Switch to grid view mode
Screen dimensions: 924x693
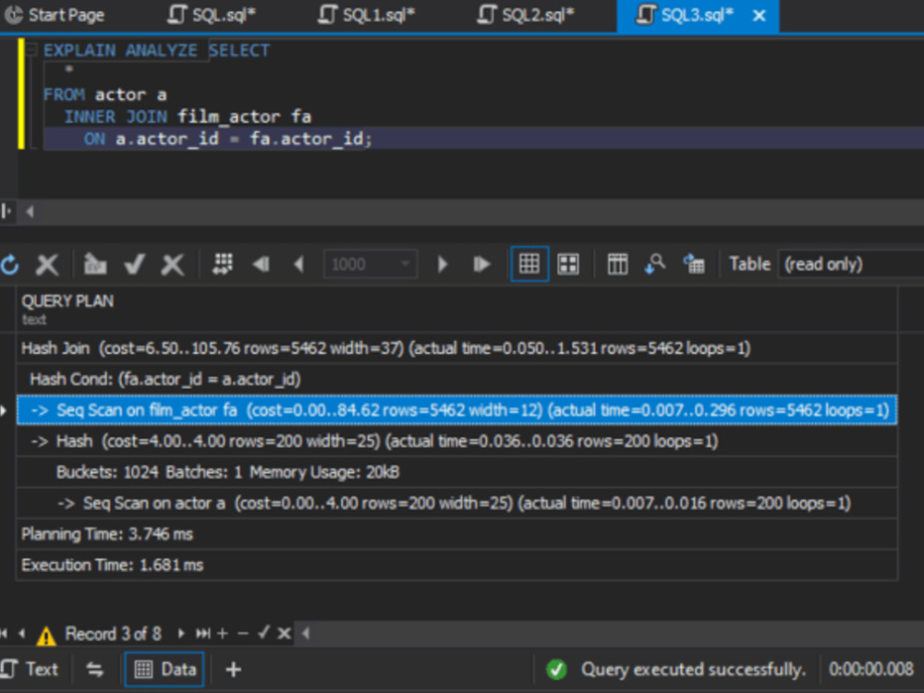(x=529, y=264)
